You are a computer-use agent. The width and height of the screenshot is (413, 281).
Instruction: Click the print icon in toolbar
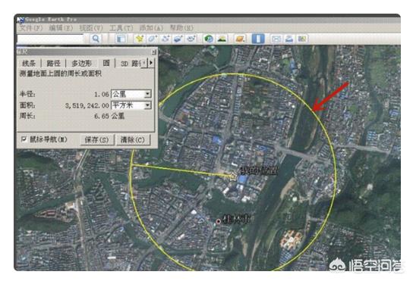pos(289,39)
